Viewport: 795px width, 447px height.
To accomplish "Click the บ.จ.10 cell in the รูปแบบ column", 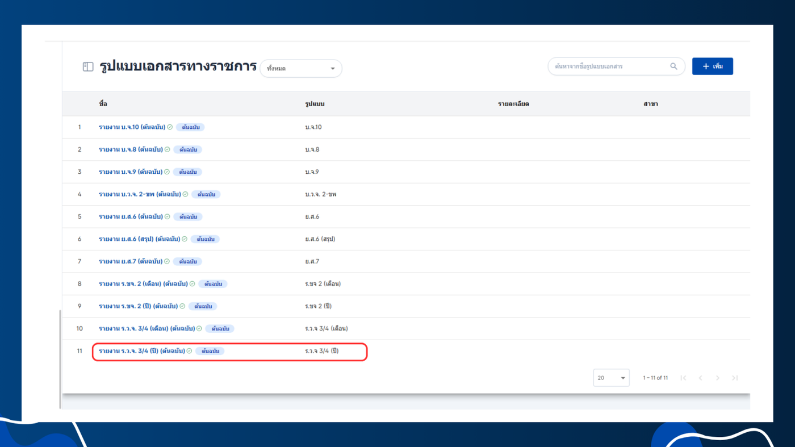I will click(x=313, y=127).
